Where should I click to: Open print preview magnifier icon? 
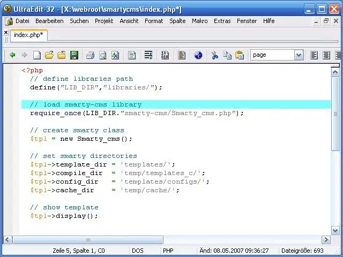(102, 55)
